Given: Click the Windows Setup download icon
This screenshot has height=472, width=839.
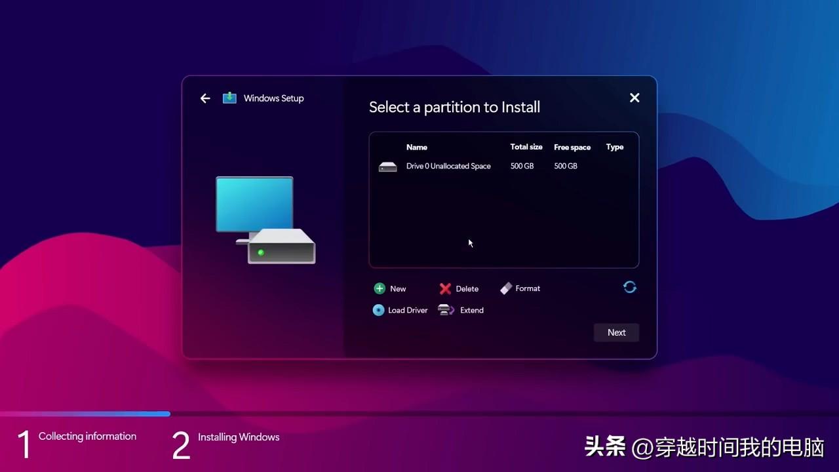Looking at the screenshot, I should pos(229,98).
